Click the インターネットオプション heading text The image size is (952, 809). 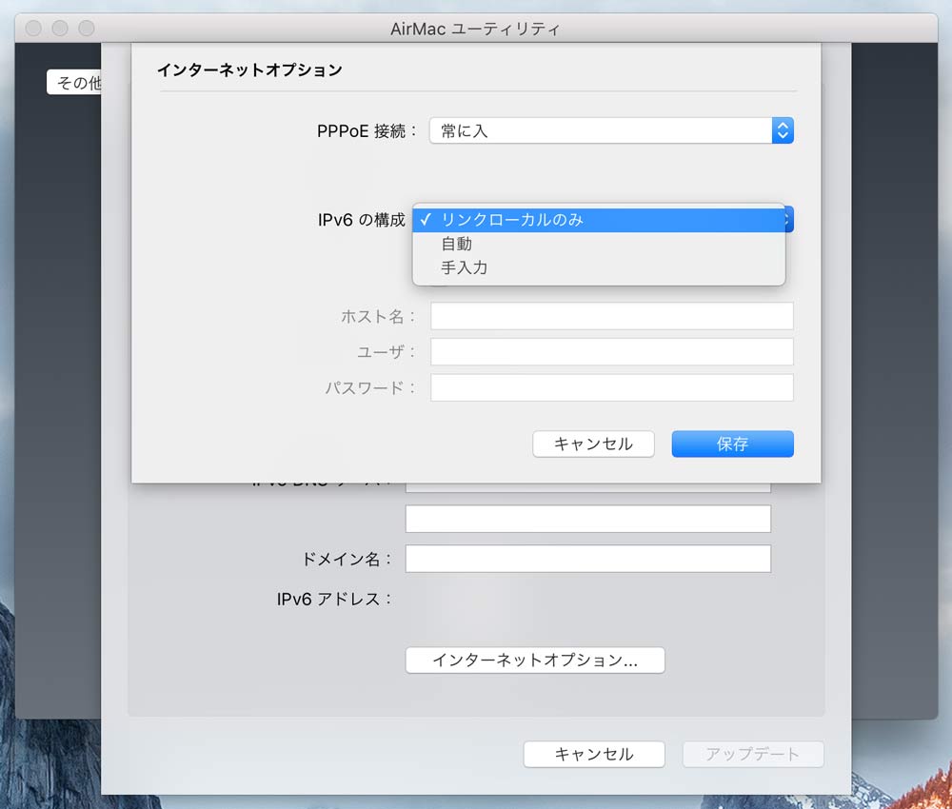pos(249,69)
